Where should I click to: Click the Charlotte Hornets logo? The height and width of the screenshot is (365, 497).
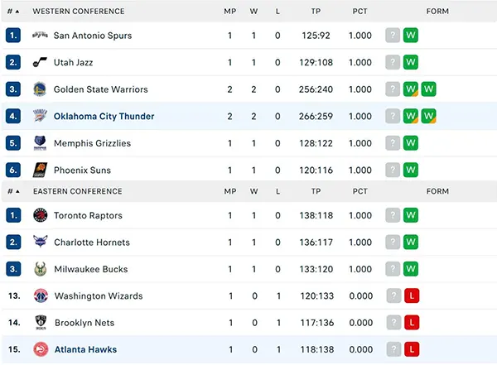[x=40, y=243]
